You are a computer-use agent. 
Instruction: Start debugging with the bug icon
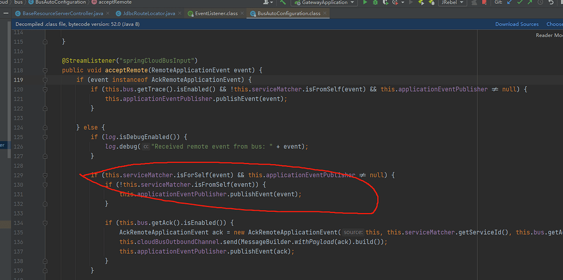tap(376, 3)
